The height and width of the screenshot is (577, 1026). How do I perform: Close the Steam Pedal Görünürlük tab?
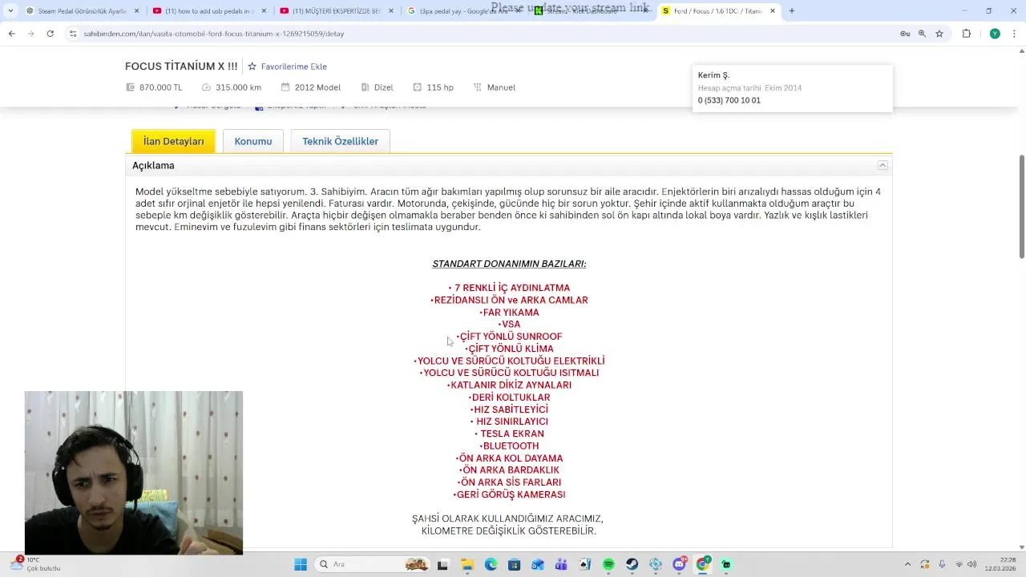pos(136,11)
